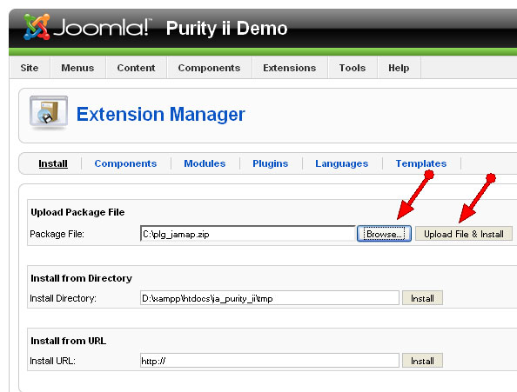The image size is (517, 392).
Task: Click the Joomla logo icon
Action: click(37, 27)
